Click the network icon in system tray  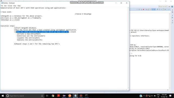point(150,96)
